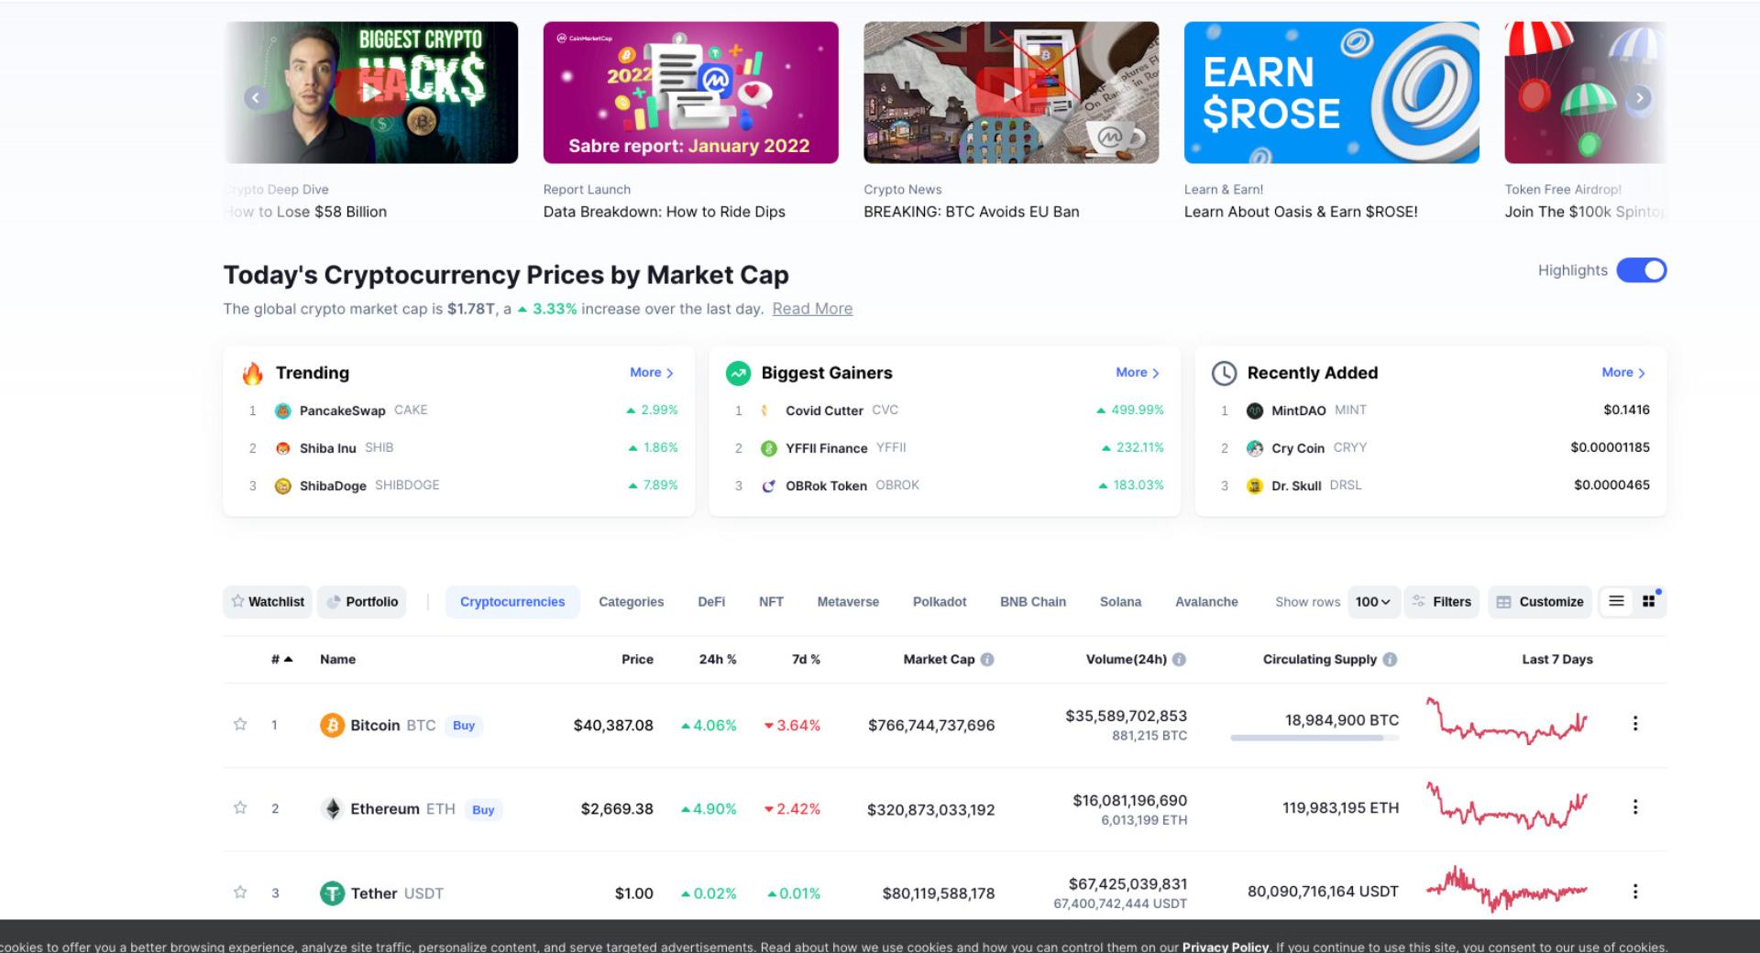Open the Earn $ROSE banner card
This screenshot has width=1760, height=953.
pyautogui.click(x=1331, y=93)
